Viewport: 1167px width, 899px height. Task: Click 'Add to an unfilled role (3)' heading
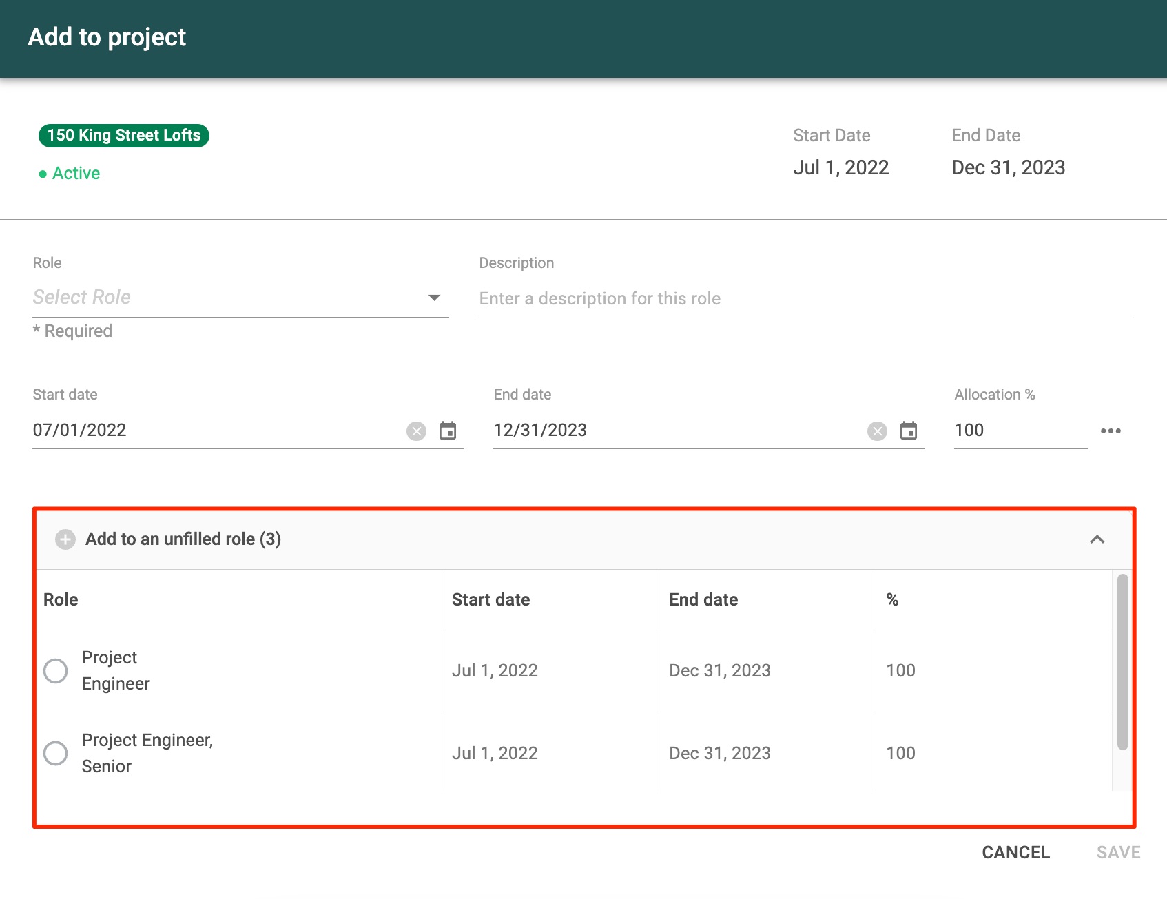(x=183, y=539)
